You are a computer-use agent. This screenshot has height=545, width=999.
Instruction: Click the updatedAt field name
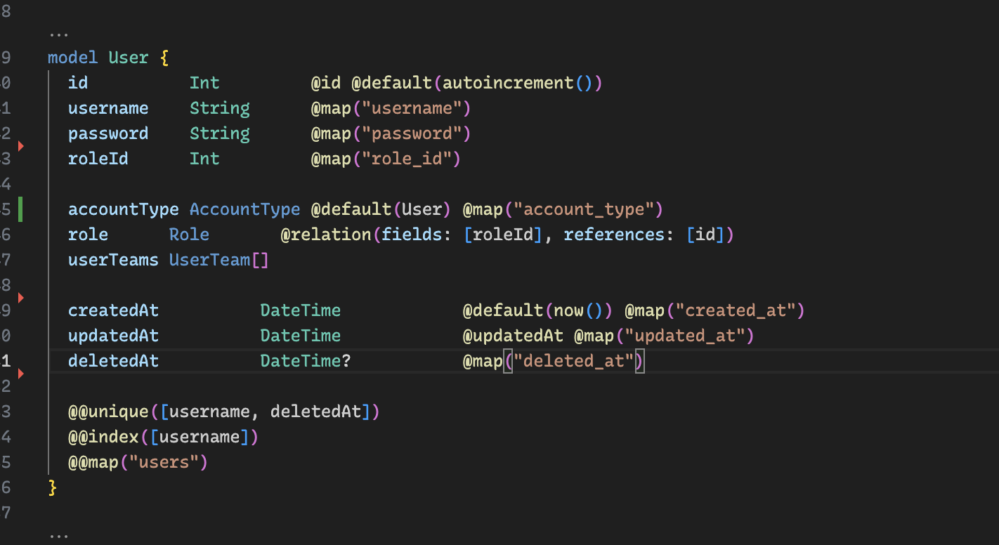[114, 336]
